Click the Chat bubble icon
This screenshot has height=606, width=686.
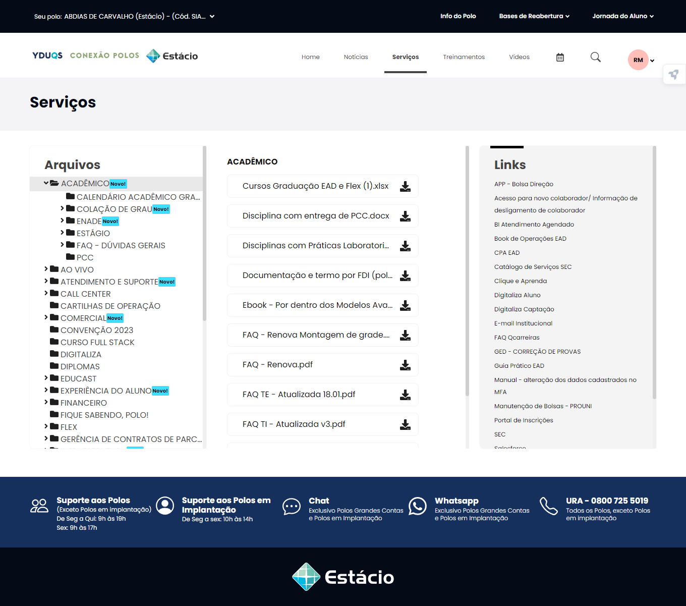[292, 506]
